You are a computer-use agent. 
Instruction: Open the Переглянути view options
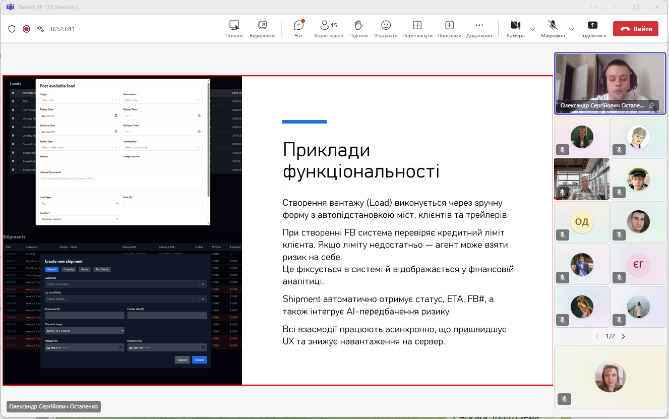click(x=417, y=28)
